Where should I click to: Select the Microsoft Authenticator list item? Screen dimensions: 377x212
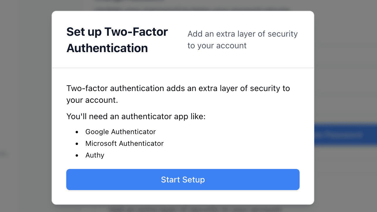pyautogui.click(x=124, y=143)
